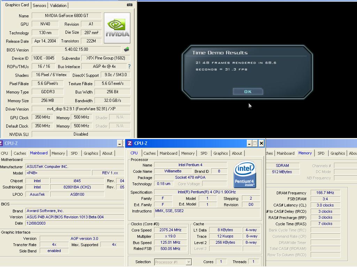Click the BIOS save chip icon

[127, 49]
